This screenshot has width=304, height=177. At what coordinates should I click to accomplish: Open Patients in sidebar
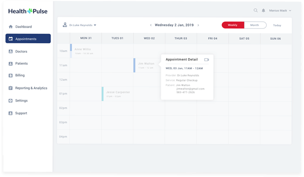pyautogui.click(x=21, y=63)
